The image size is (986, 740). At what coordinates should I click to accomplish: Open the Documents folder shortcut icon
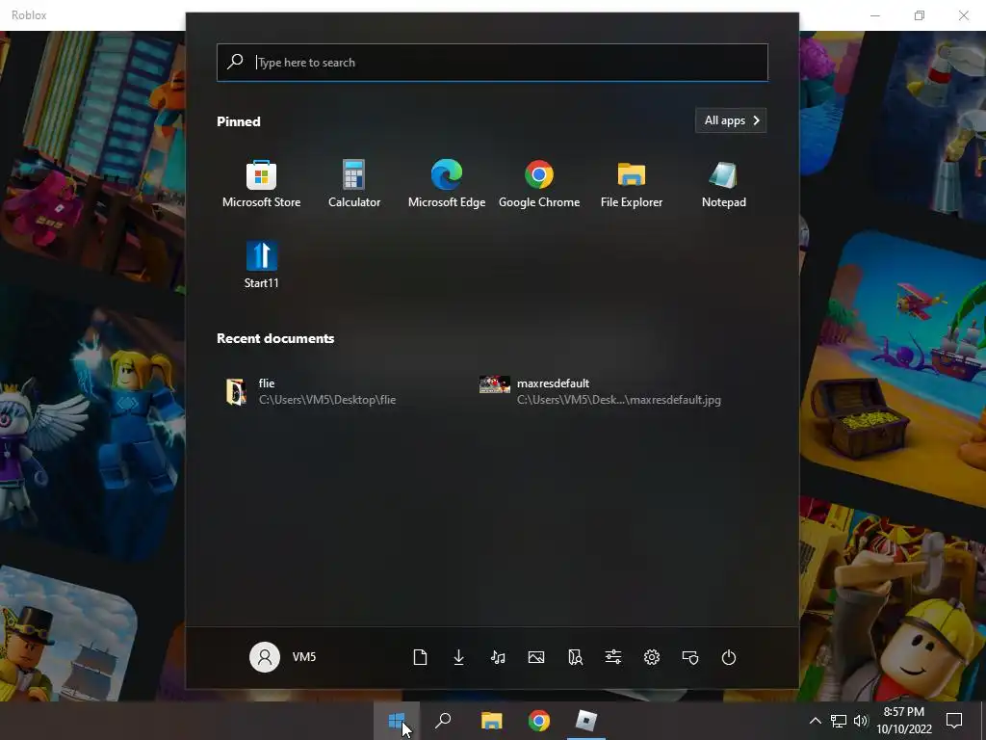[420, 657]
